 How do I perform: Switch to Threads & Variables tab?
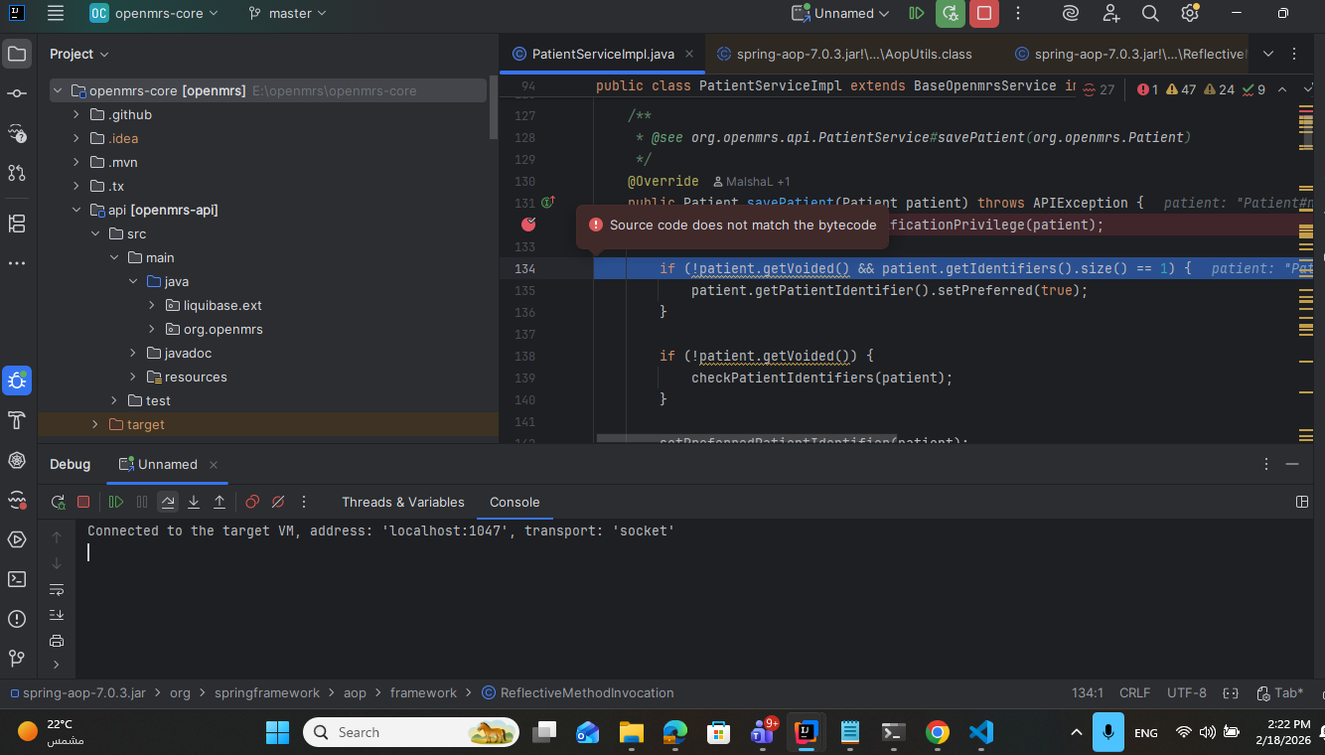point(402,502)
